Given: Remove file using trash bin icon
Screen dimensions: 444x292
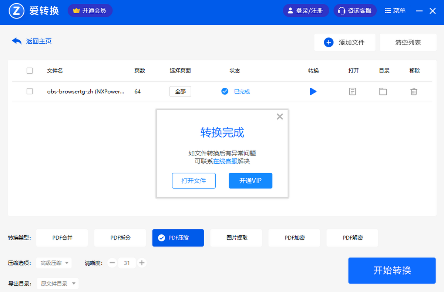Looking at the screenshot, I should click(x=414, y=91).
